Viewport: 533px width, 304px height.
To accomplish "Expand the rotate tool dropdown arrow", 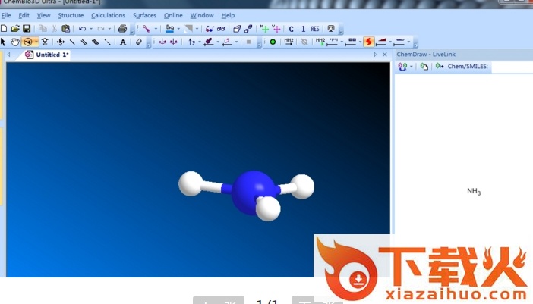I will 36,42.
